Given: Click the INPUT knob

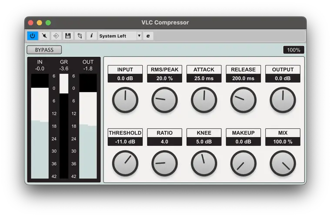Looking at the screenshot, I should [125, 100].
